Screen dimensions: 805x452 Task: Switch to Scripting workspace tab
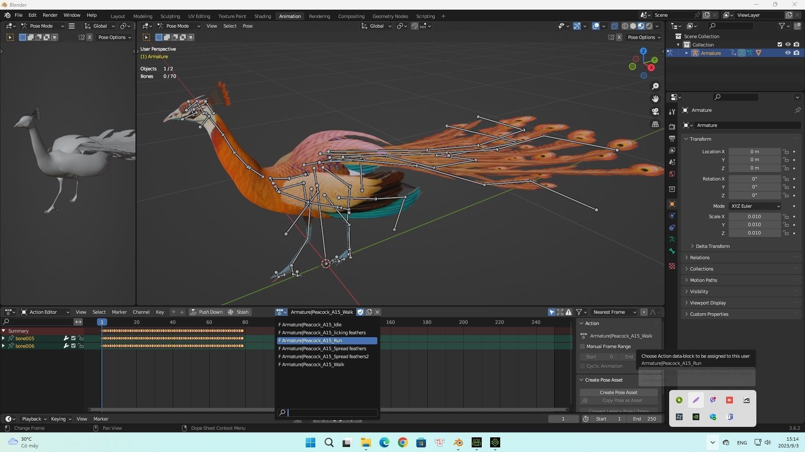click(425, 16)
